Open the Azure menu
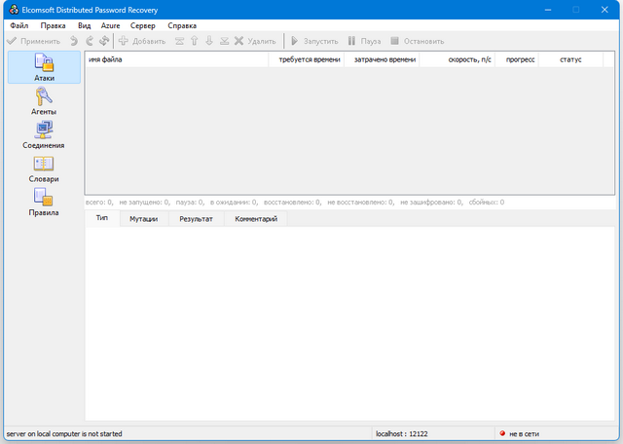Screen dimensions: 623x444 point(110,25)
